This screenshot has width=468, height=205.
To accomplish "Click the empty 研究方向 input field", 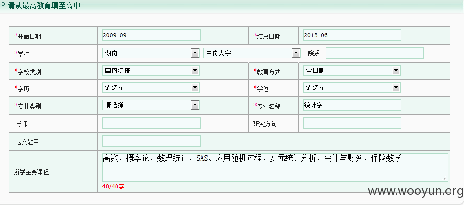I will pyautogui.click(x=352, y=123).
